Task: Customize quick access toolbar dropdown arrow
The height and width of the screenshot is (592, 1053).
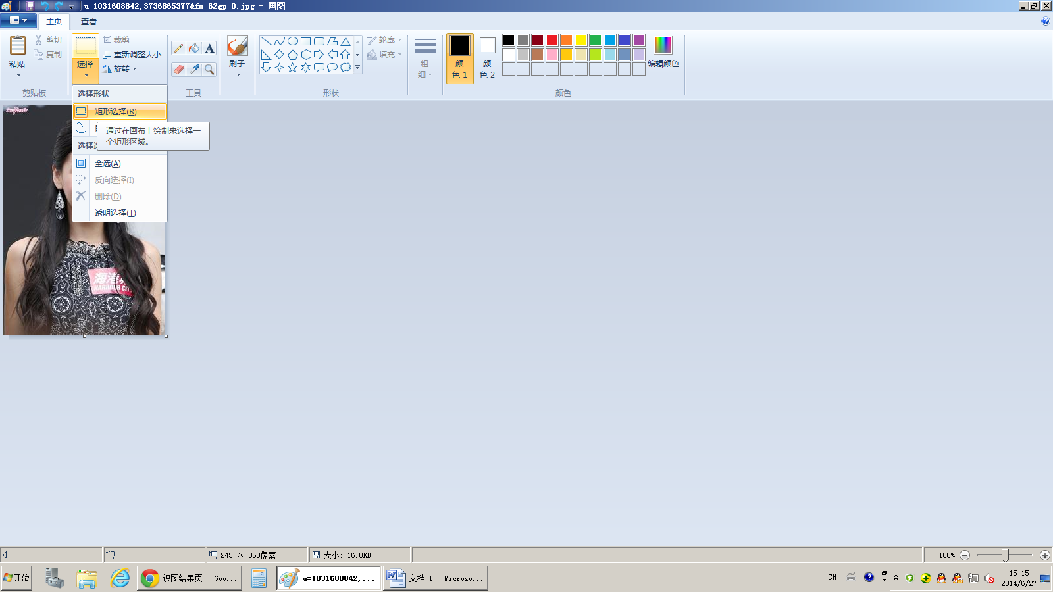Action: [71, 7]
